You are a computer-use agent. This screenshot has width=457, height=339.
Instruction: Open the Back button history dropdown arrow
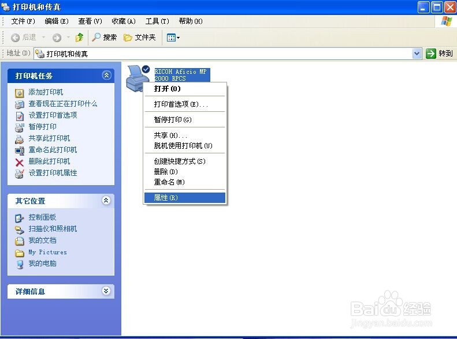(43, 37)
